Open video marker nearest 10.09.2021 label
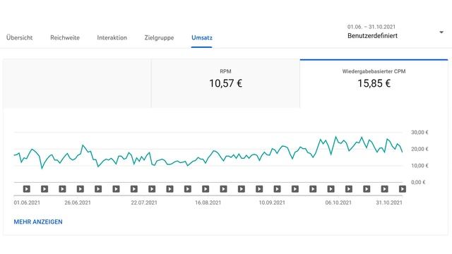 tap(277, 189)
